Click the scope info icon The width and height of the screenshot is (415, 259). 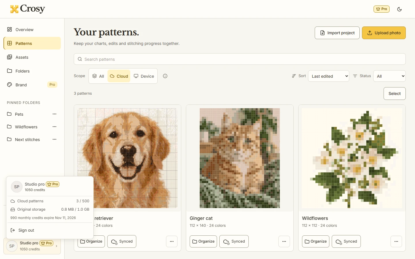[x=165, y=76]
